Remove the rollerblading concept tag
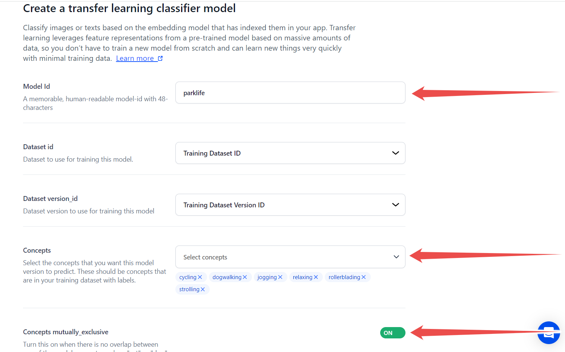565x352 pixels. (x=364, y=277)
